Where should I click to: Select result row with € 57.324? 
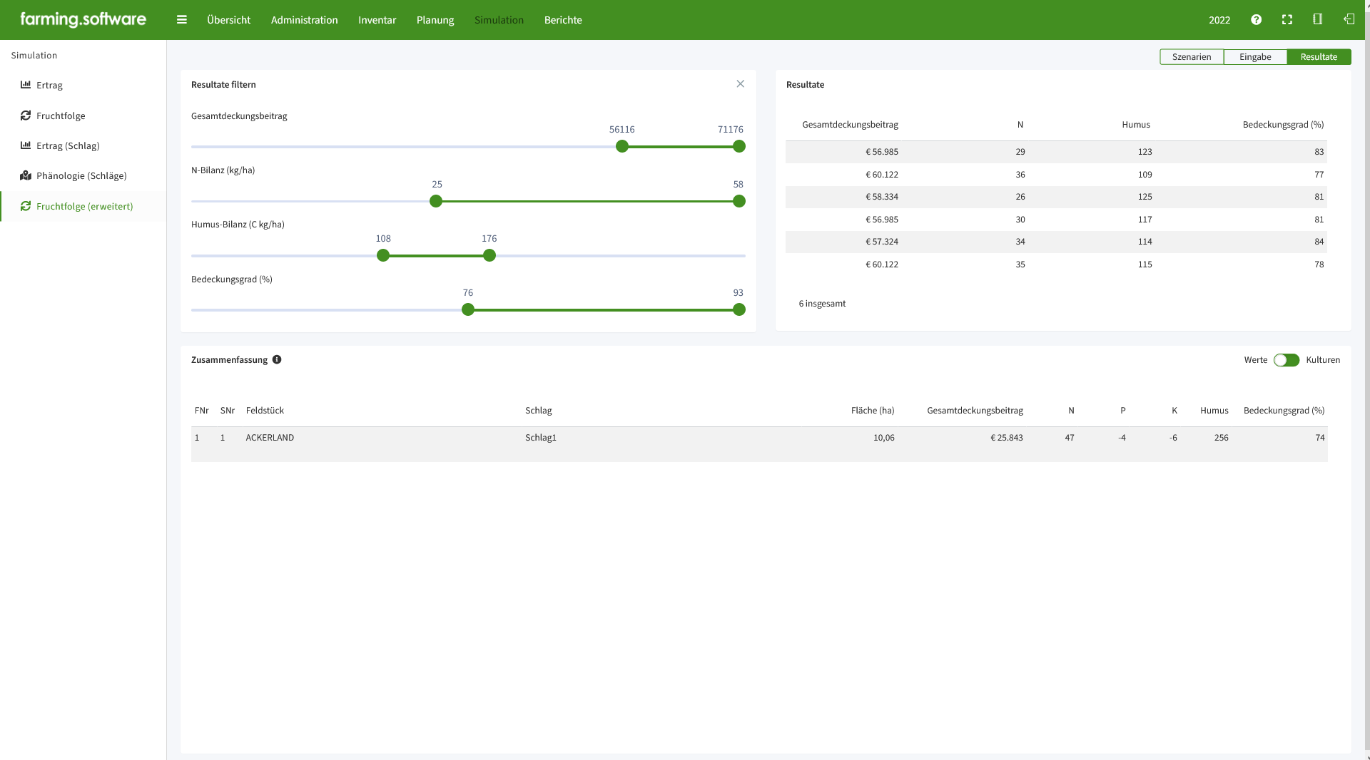1056,242
